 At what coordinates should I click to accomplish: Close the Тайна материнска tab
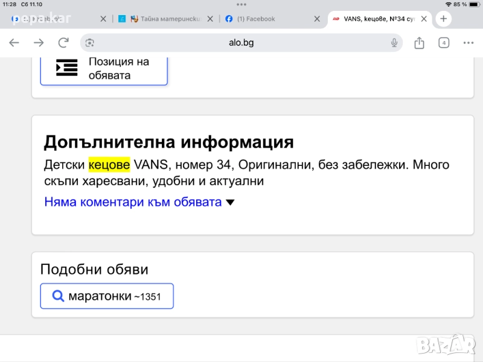coord(210,19)
